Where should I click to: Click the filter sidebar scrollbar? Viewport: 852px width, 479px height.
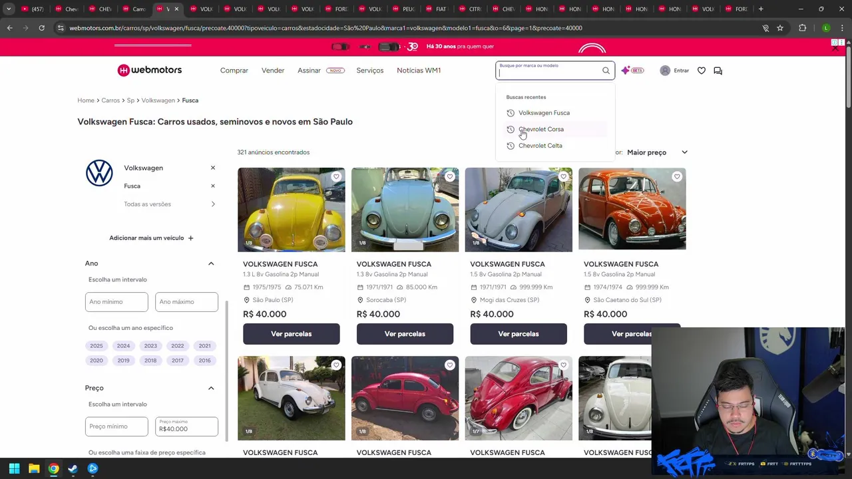click(227, 371)
